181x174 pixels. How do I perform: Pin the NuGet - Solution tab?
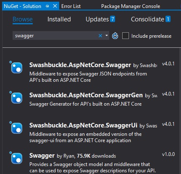[x=47, y=6]
